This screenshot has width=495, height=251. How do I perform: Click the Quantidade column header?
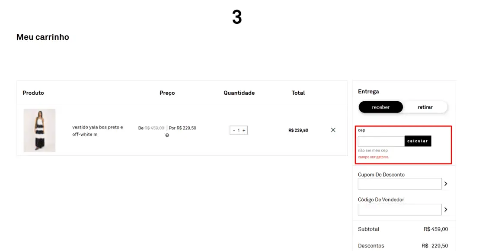239,93
